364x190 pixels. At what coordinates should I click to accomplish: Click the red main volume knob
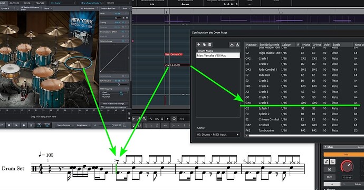(x=347, y=166)
